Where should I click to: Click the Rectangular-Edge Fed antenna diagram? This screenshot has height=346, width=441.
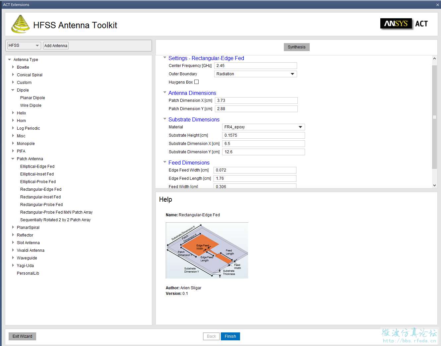point(207,250)
